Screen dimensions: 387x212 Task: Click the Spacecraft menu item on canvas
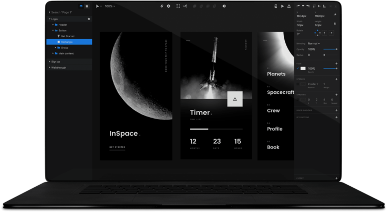[x=281, y=92]
